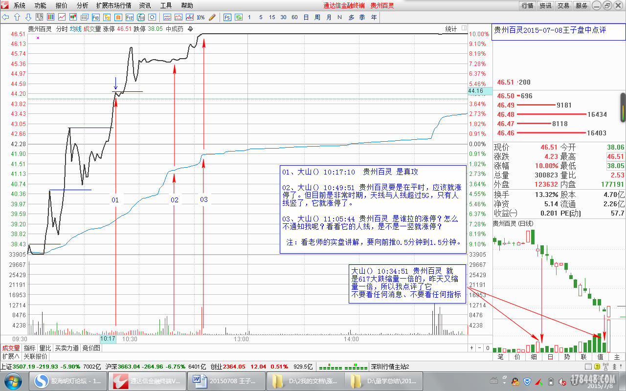Select 日 daily period in toolbar
This screenshot has width=626, height=391.
[x=306, y=17]
